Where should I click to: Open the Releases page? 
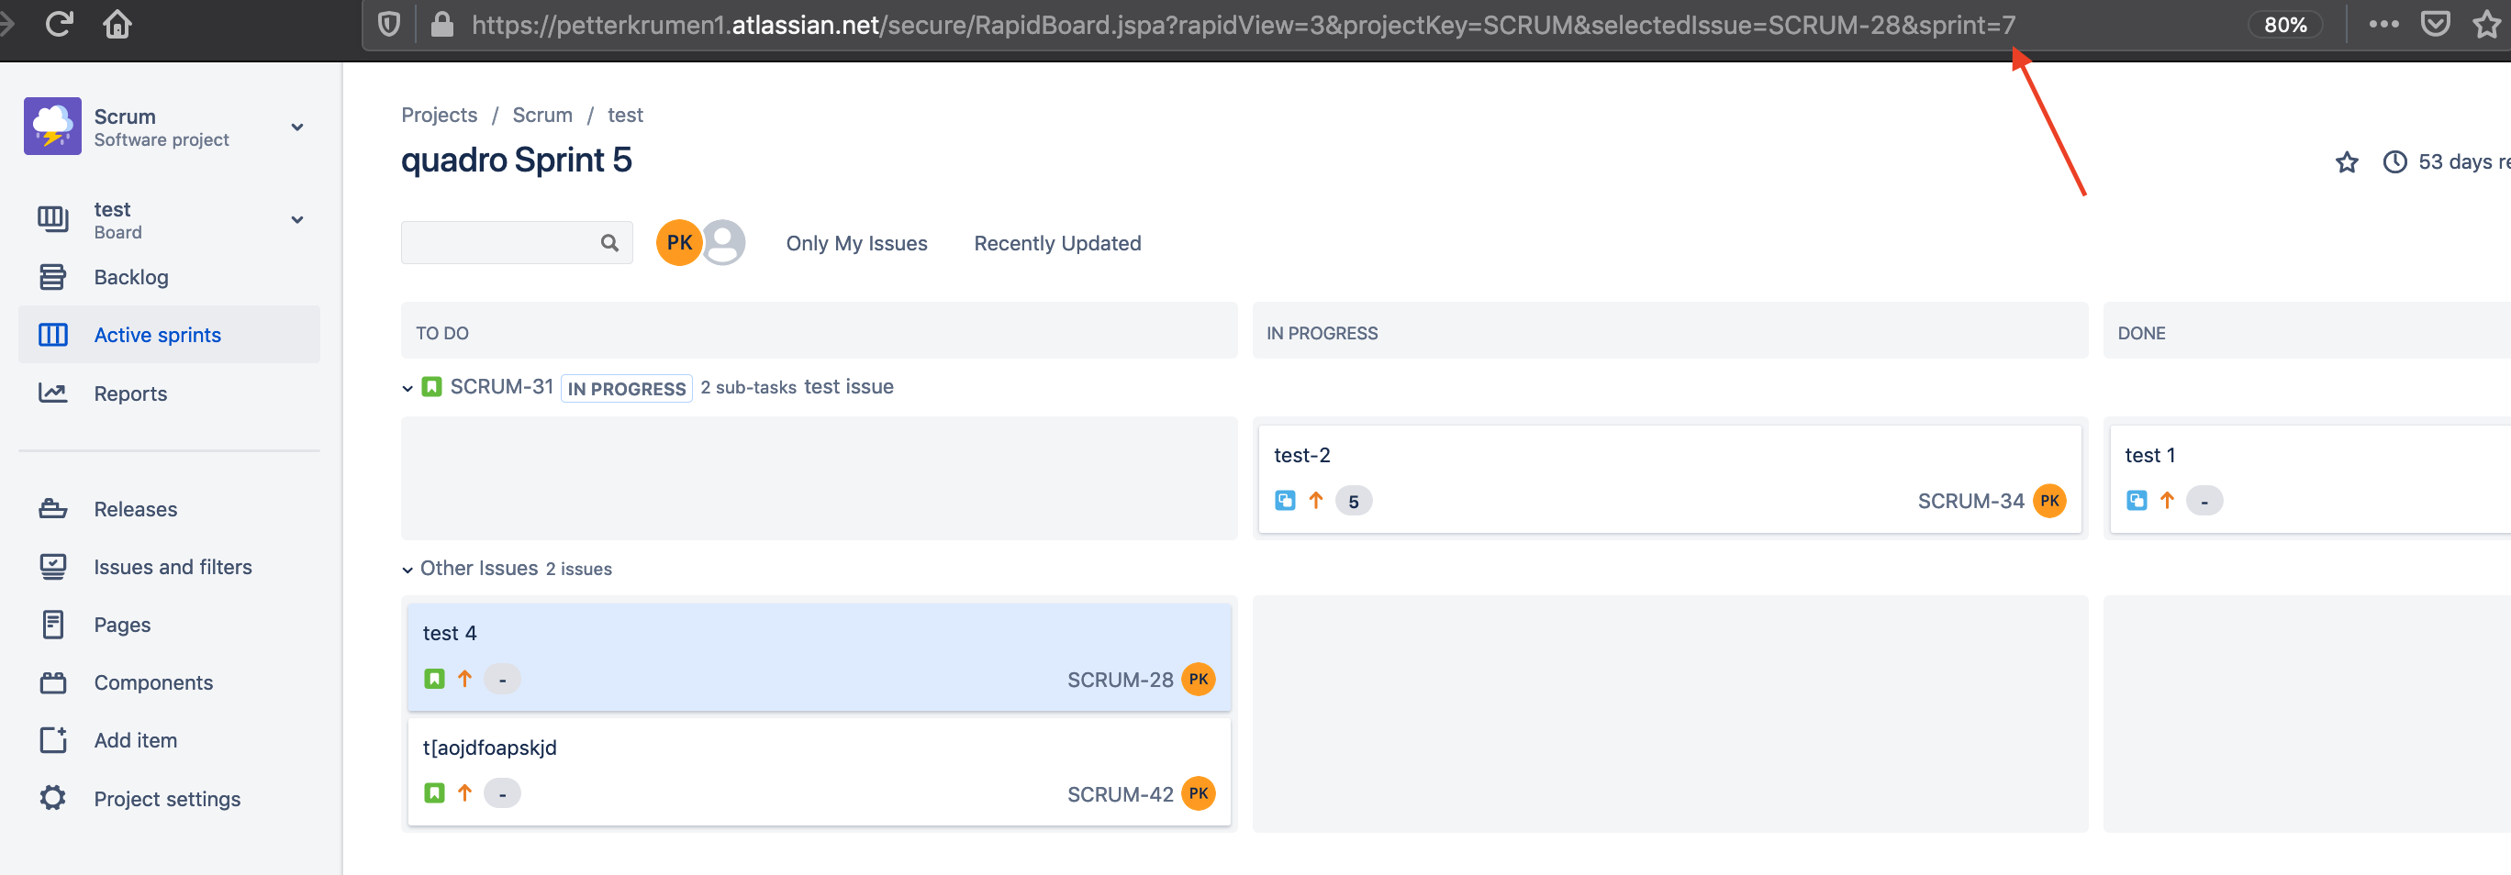click(x=136, y=509)
